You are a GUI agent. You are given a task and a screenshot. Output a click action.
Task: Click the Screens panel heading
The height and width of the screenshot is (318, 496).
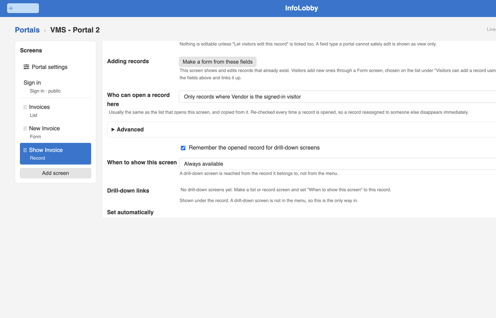pos(31,51)
